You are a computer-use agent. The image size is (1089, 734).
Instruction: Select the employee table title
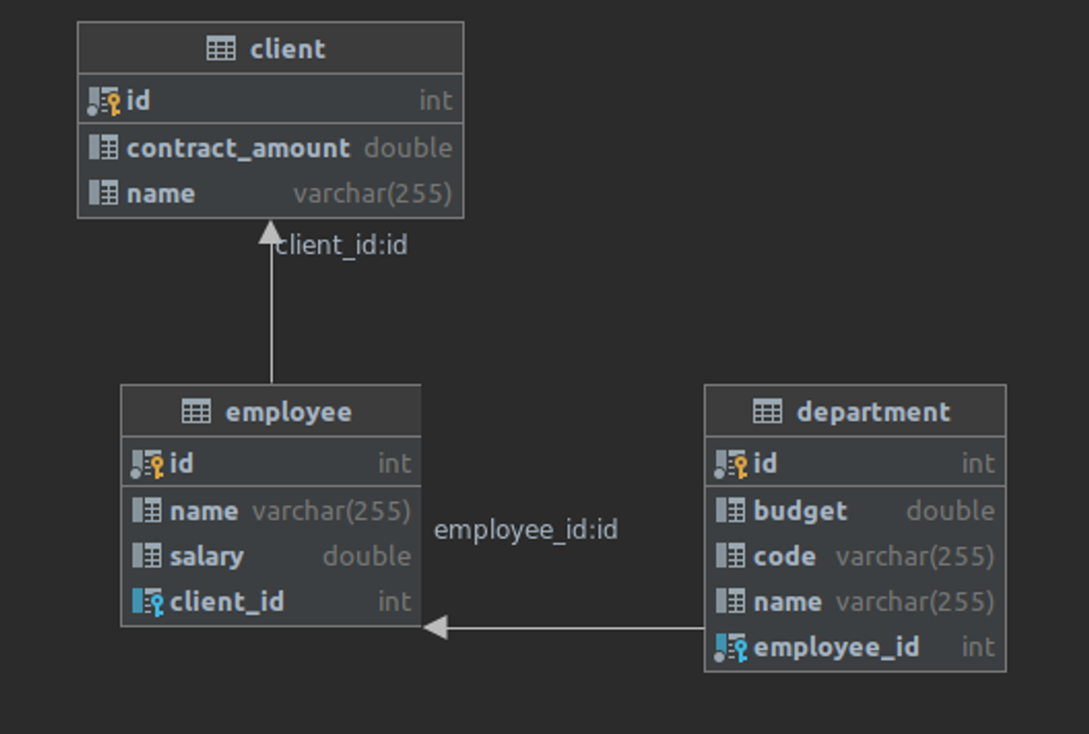pyautogui.click(x=288, y=412)
